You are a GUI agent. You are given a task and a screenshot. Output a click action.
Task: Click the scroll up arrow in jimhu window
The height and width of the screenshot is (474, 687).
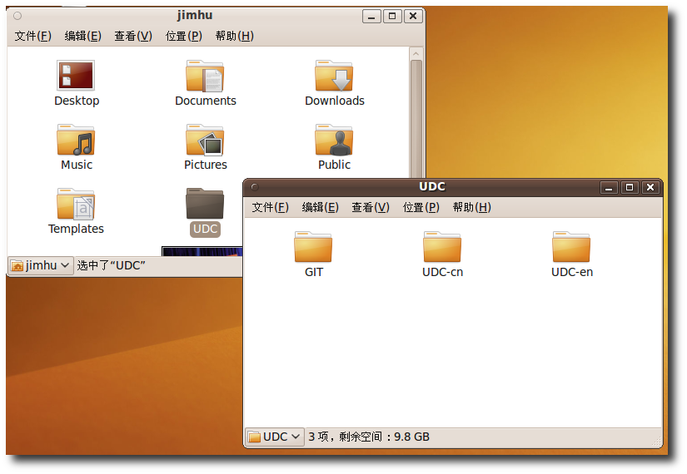(x=416, y=53)
